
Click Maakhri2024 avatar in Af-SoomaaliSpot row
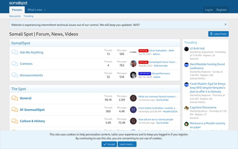pos(133,110)
